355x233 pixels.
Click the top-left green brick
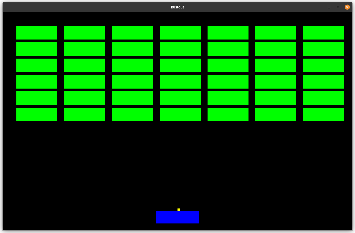click(37, 33)
